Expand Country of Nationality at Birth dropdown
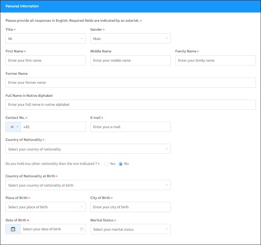The image size is (261, 245). pos(88,185)
